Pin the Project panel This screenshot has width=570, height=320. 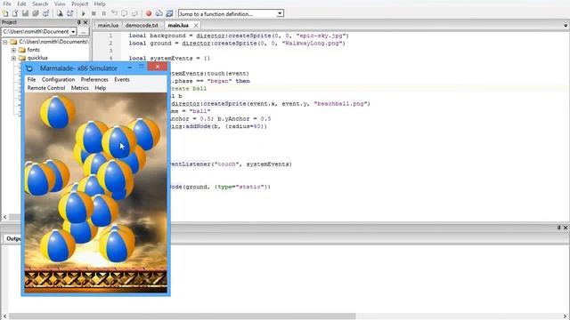[x=79, y=22]
